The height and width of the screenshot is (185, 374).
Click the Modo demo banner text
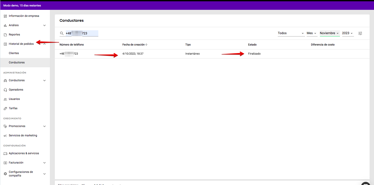22,5
